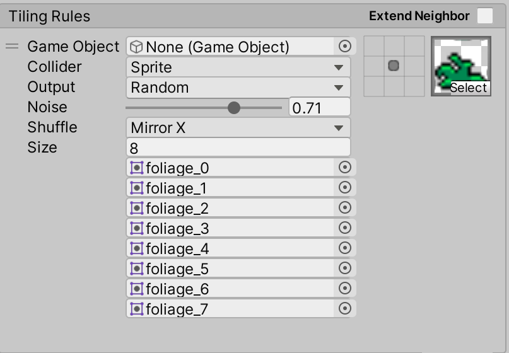509x353 pixels.
Task: Click the Size field showing 8
Action: (238, 148)
